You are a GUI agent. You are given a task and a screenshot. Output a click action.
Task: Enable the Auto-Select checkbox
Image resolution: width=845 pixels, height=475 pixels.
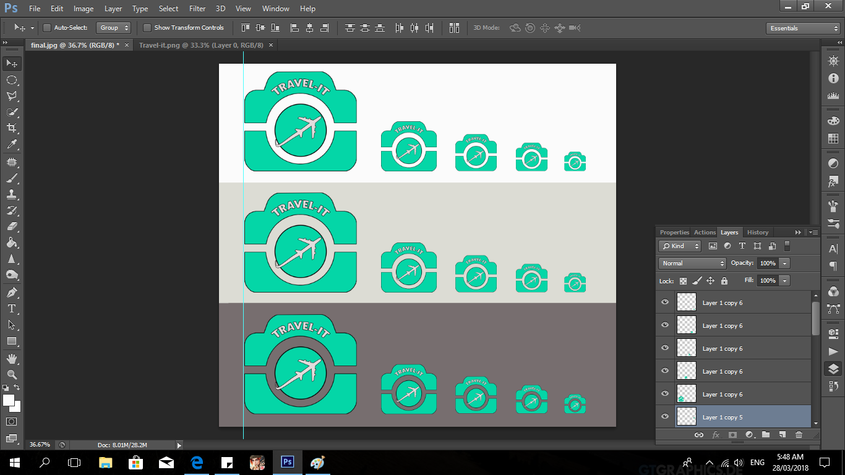coord(47,28)
